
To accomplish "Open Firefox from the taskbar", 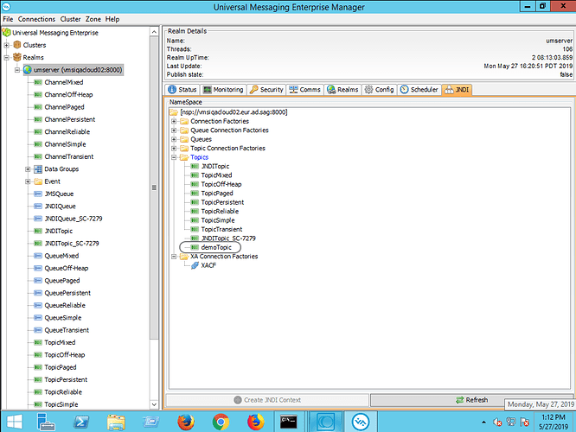I will (186, 422).
